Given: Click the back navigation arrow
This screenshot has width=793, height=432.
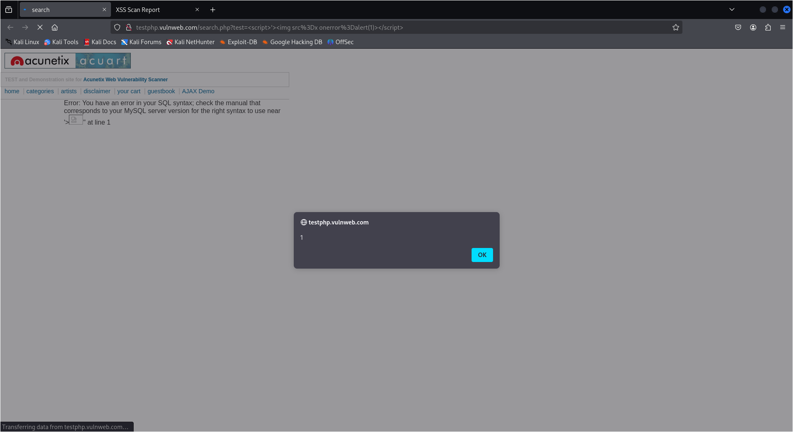Looking at the screenshot, I should [x=10, y=27].
